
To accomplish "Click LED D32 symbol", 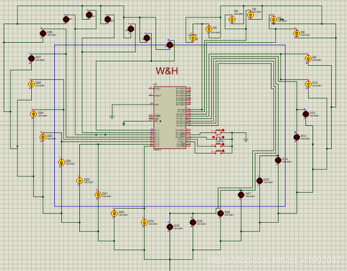I will click(220, 213).
